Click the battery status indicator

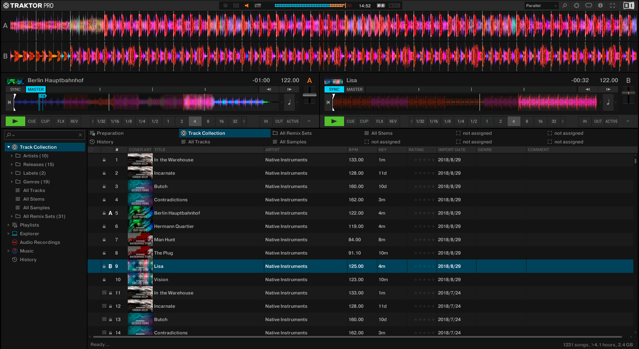pos(381,6)
